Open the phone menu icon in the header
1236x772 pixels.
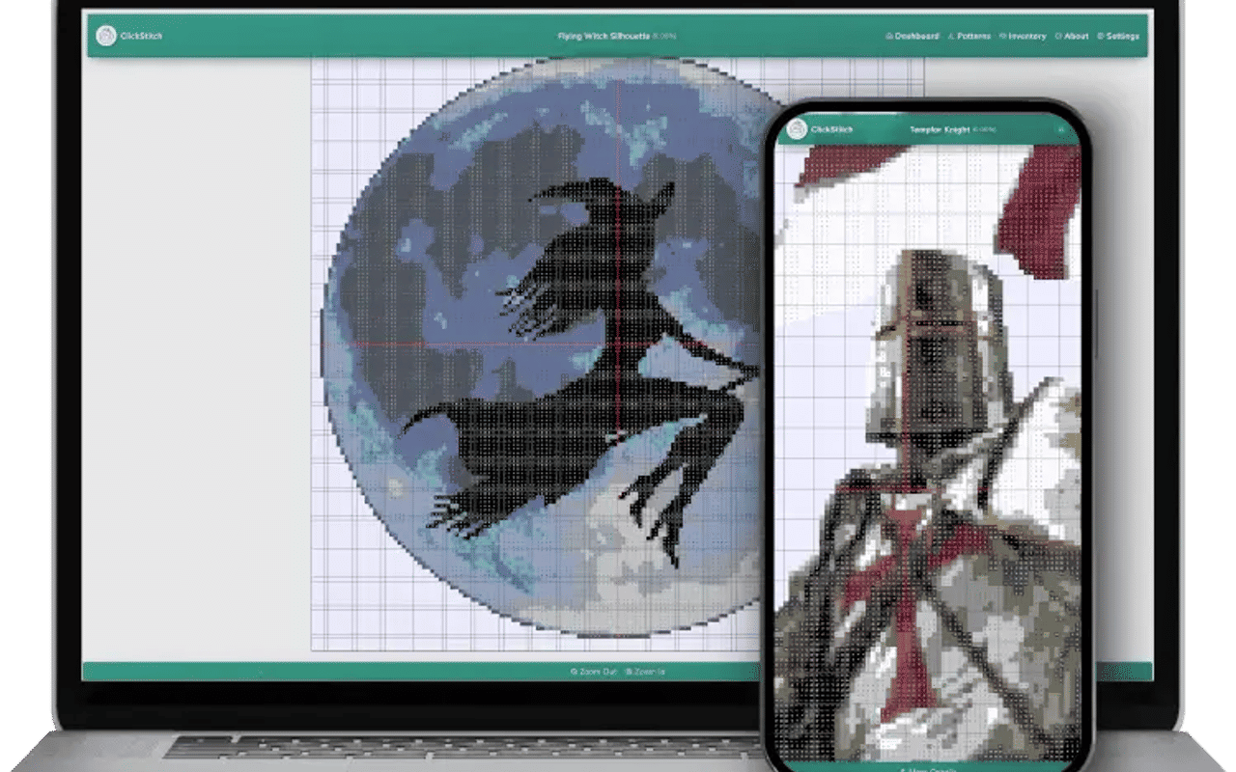(1060, 129)
